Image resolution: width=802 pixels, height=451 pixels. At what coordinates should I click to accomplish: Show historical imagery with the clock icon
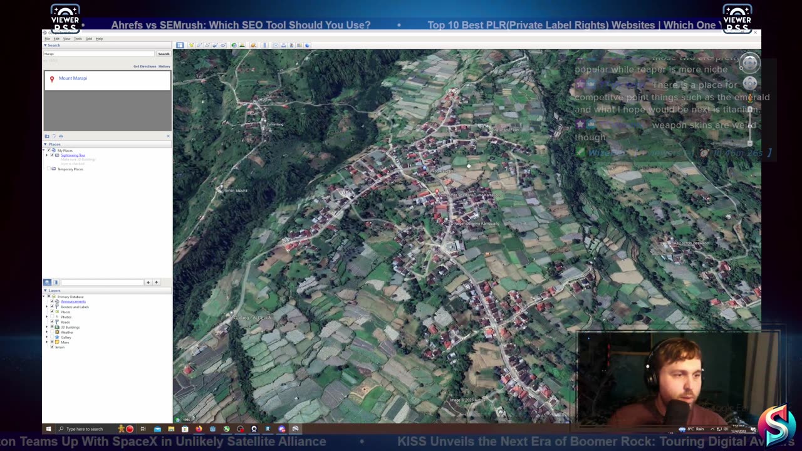[x=234, y=45]
